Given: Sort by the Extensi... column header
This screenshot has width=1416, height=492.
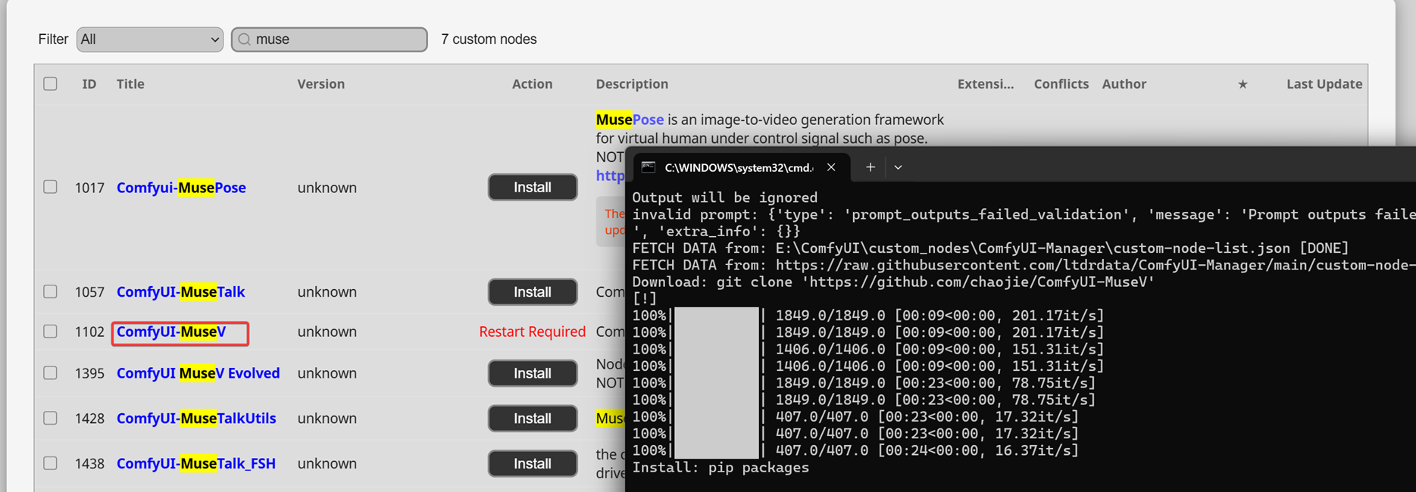Looking at the screenshot, I should (x=985, y=84).
